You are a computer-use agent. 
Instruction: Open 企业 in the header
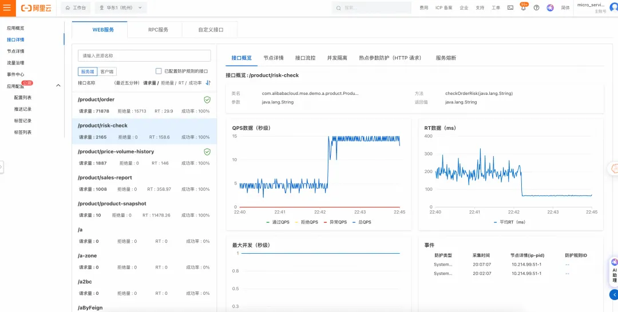464,8
